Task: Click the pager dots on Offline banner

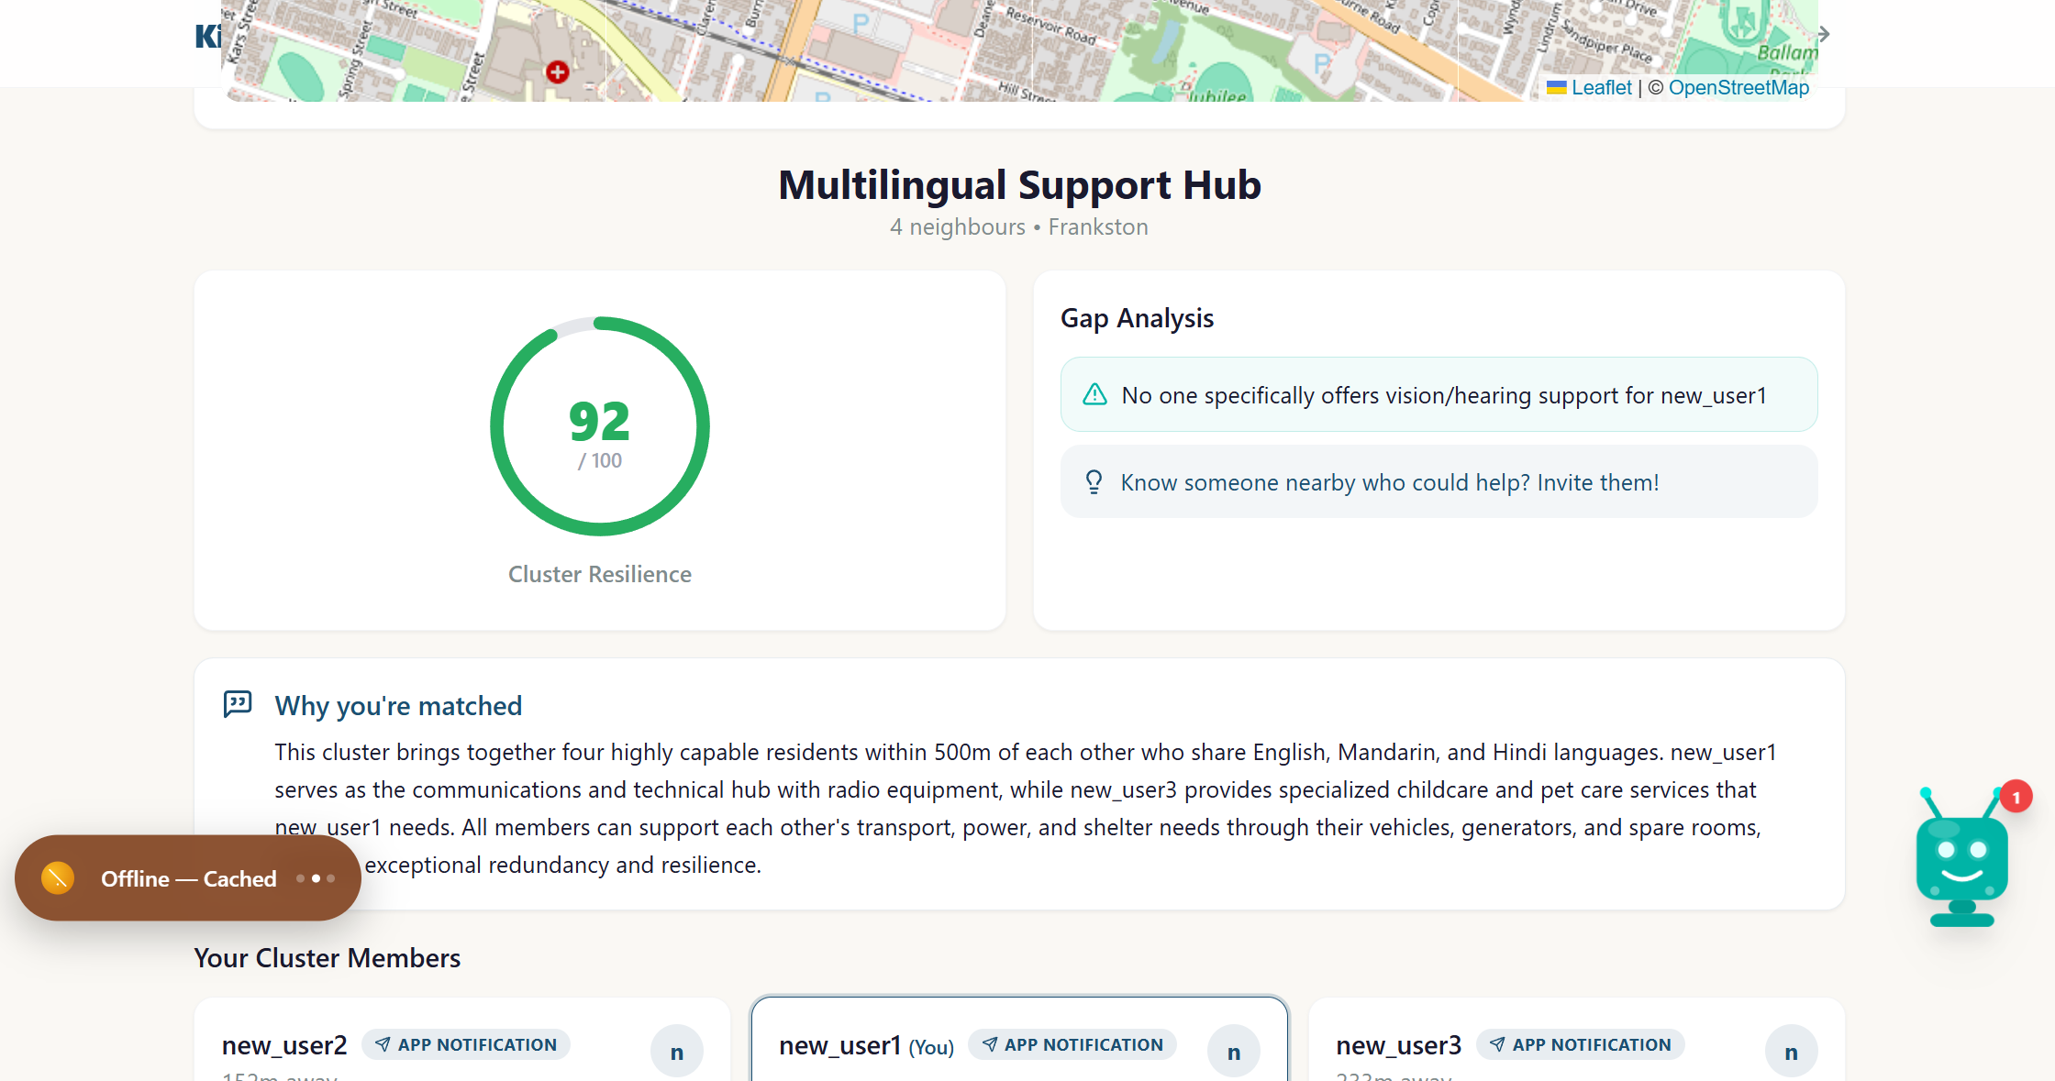Action: point(316,878)
